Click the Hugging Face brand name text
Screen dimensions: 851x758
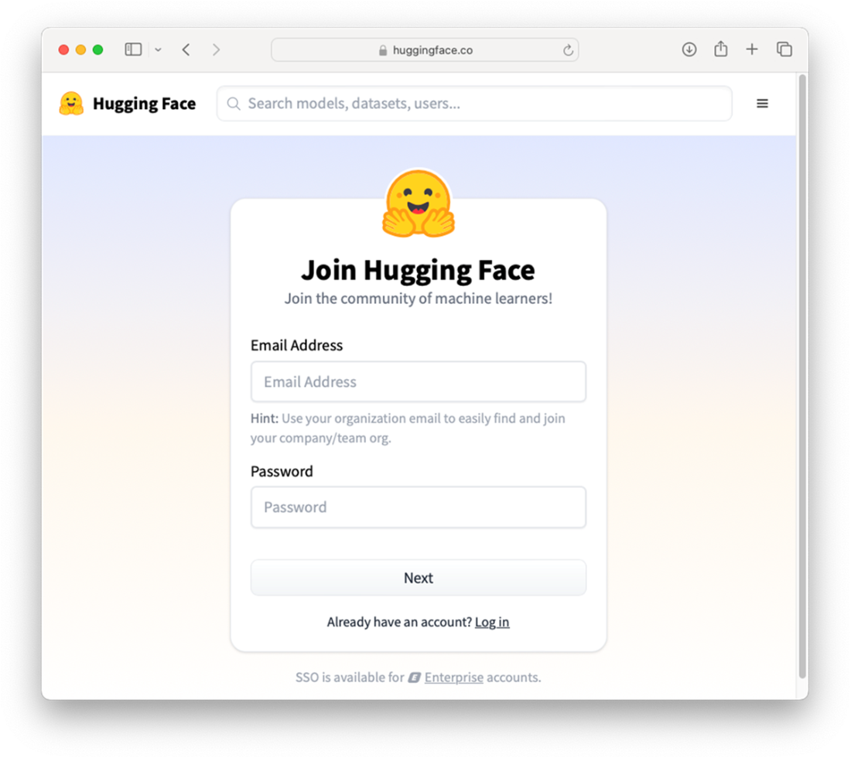(x=144, y=104)
